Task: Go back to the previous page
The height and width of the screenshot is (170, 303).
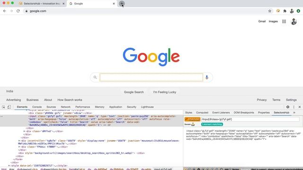Action: 5,11
